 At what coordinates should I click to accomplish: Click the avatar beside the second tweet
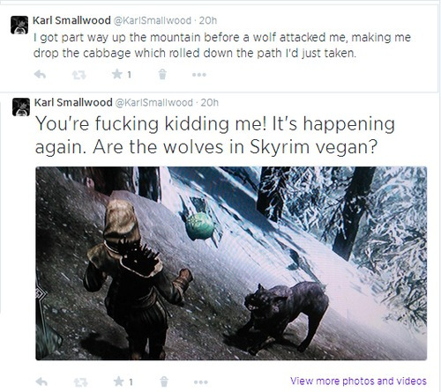pyautogui.click(x=21, y=107)
